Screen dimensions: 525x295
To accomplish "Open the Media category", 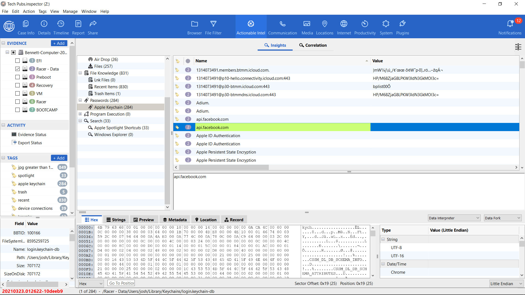I will tap(307, 26).
